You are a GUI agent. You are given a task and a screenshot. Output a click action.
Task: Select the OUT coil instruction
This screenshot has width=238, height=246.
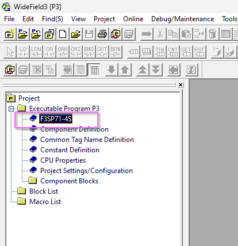(x=102, y=52)
